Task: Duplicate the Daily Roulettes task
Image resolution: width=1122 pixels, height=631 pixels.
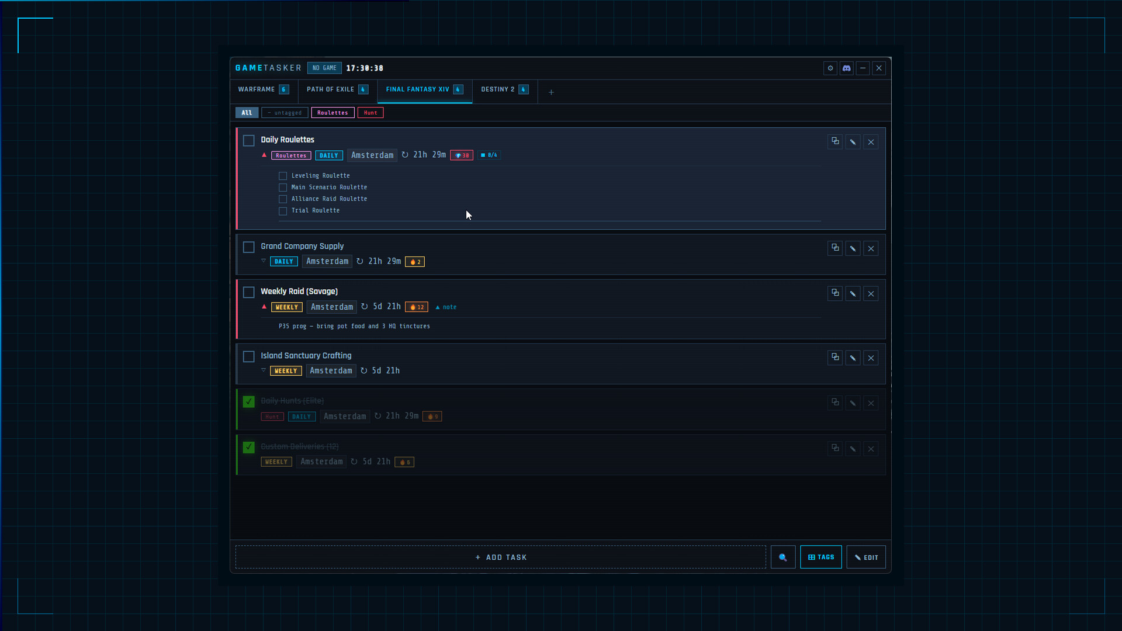Action: pyautogui.click(x=835, y=142)
